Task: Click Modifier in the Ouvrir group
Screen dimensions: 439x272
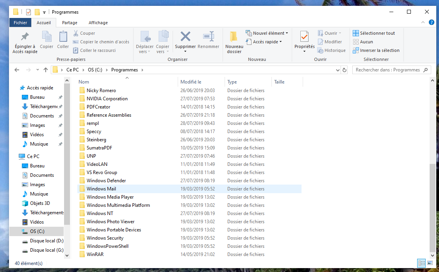Action: (x=330, y=42)
